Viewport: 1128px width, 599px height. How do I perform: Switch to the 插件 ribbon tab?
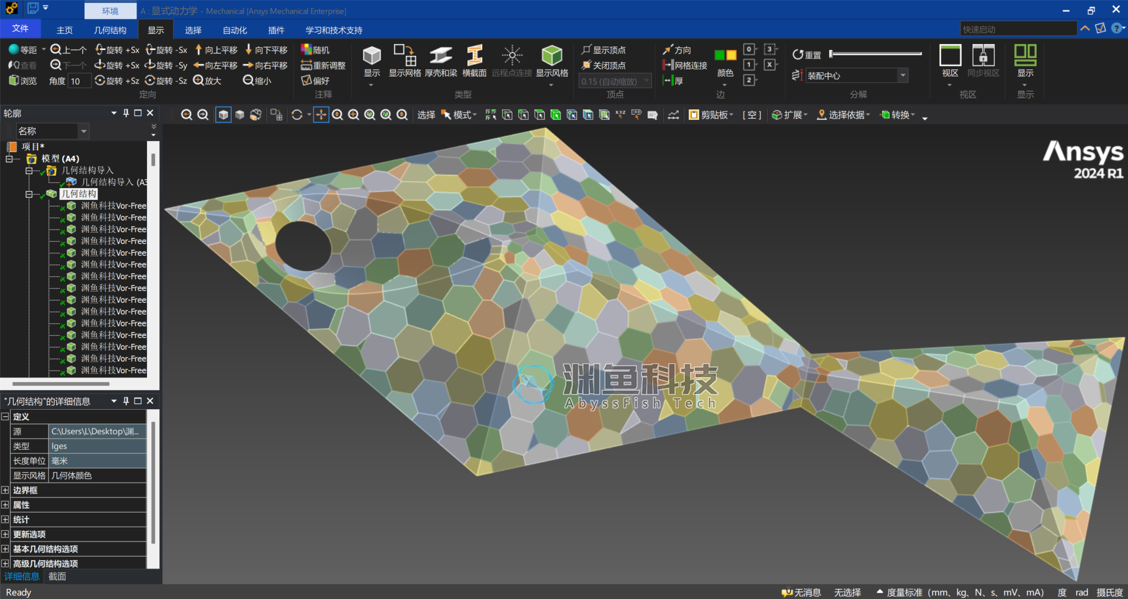pyautogui.click(x=276, y=30)
